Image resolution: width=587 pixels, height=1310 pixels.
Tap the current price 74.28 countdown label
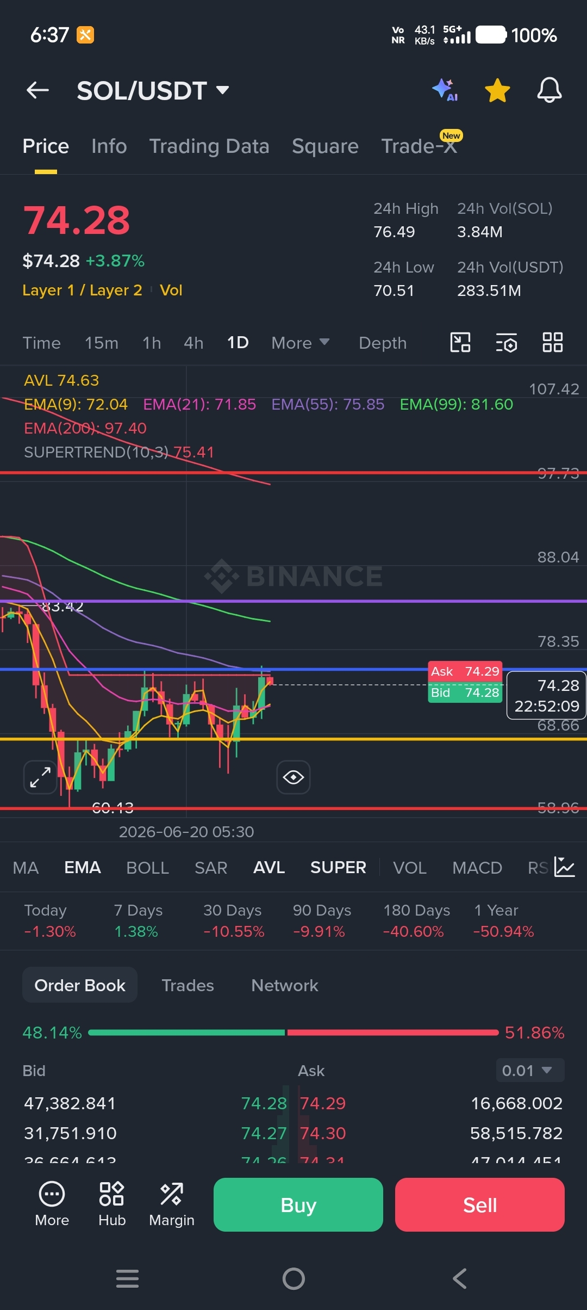pos(547,695)
